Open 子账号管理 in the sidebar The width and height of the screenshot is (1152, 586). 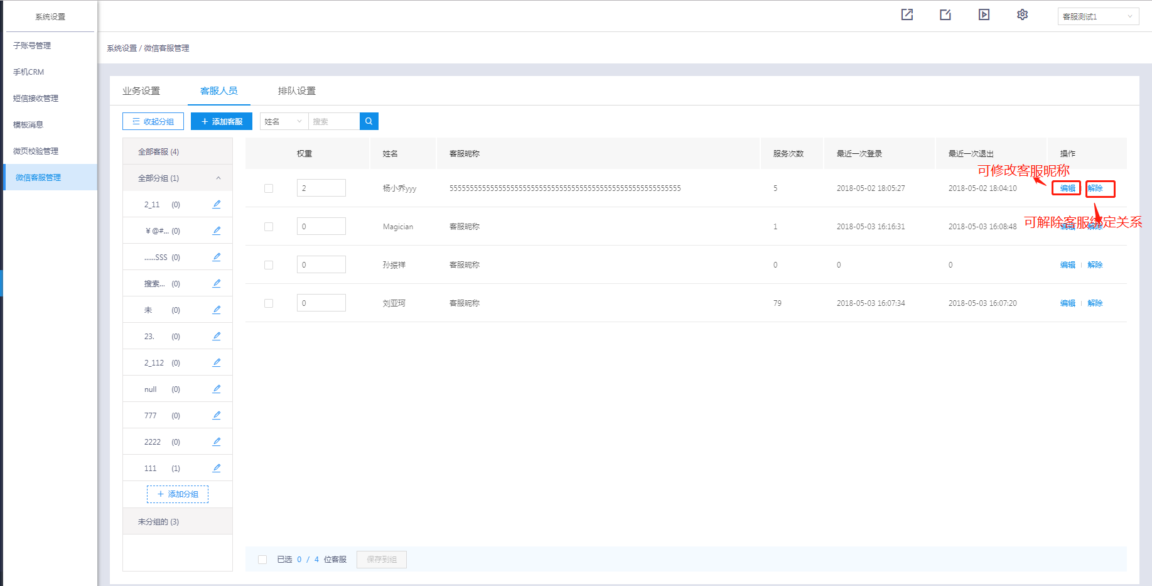[32, 46]
